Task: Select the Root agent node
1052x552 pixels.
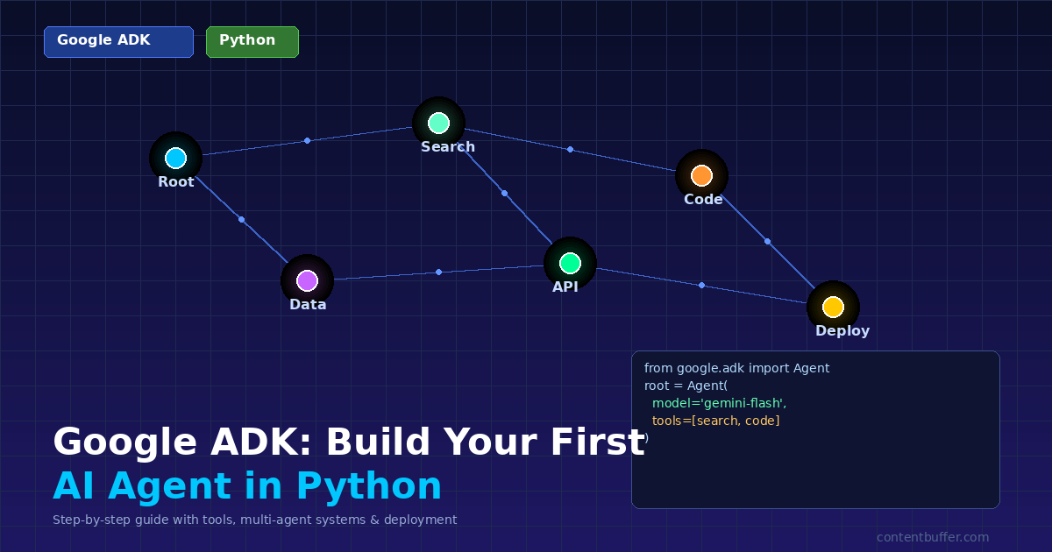Action: [175, 158]
